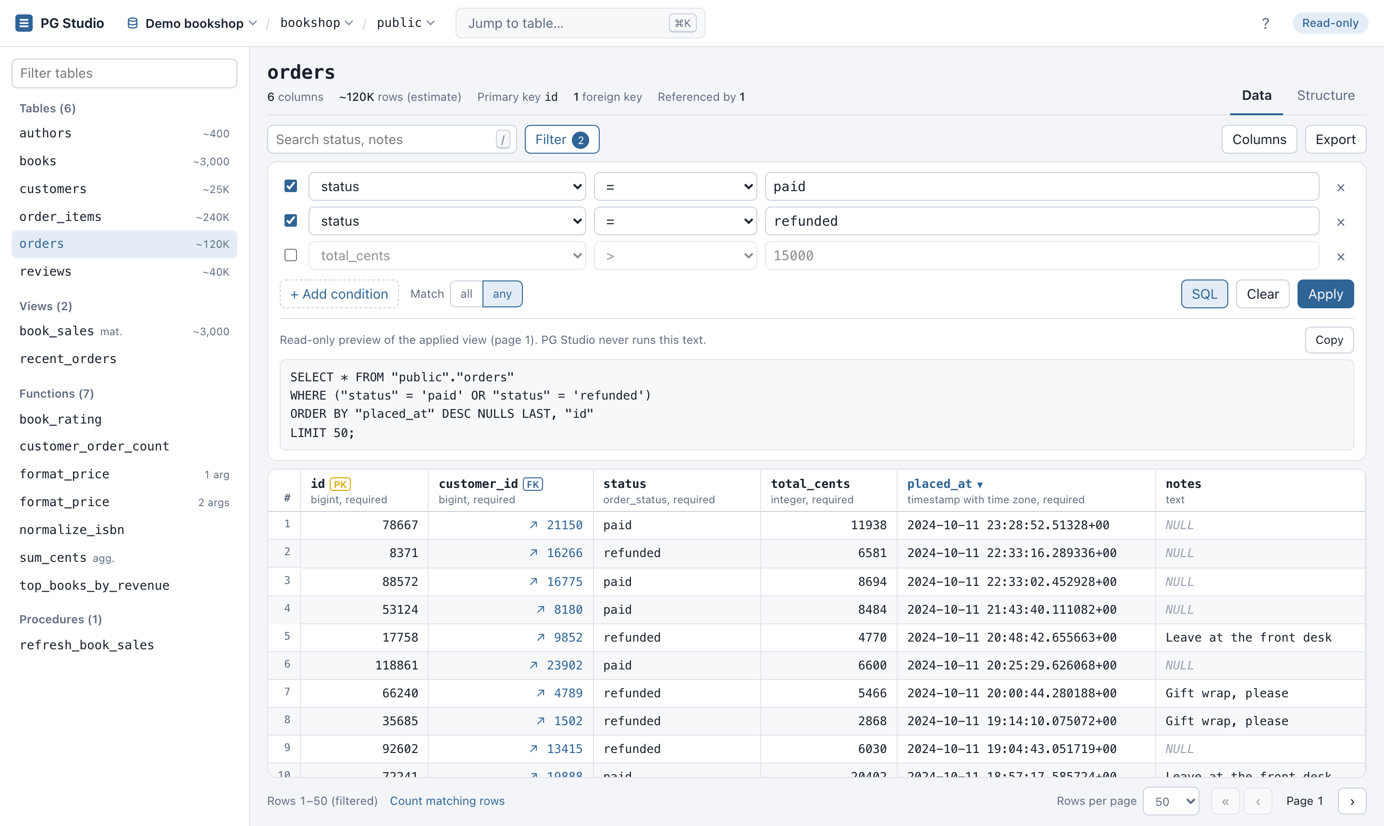Remove the status = paid condition
Viewport: 1384px width, 826px height.
point(1341,188)
